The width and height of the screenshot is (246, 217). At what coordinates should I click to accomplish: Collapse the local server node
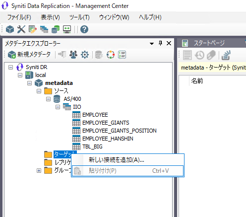pos(20,75)
